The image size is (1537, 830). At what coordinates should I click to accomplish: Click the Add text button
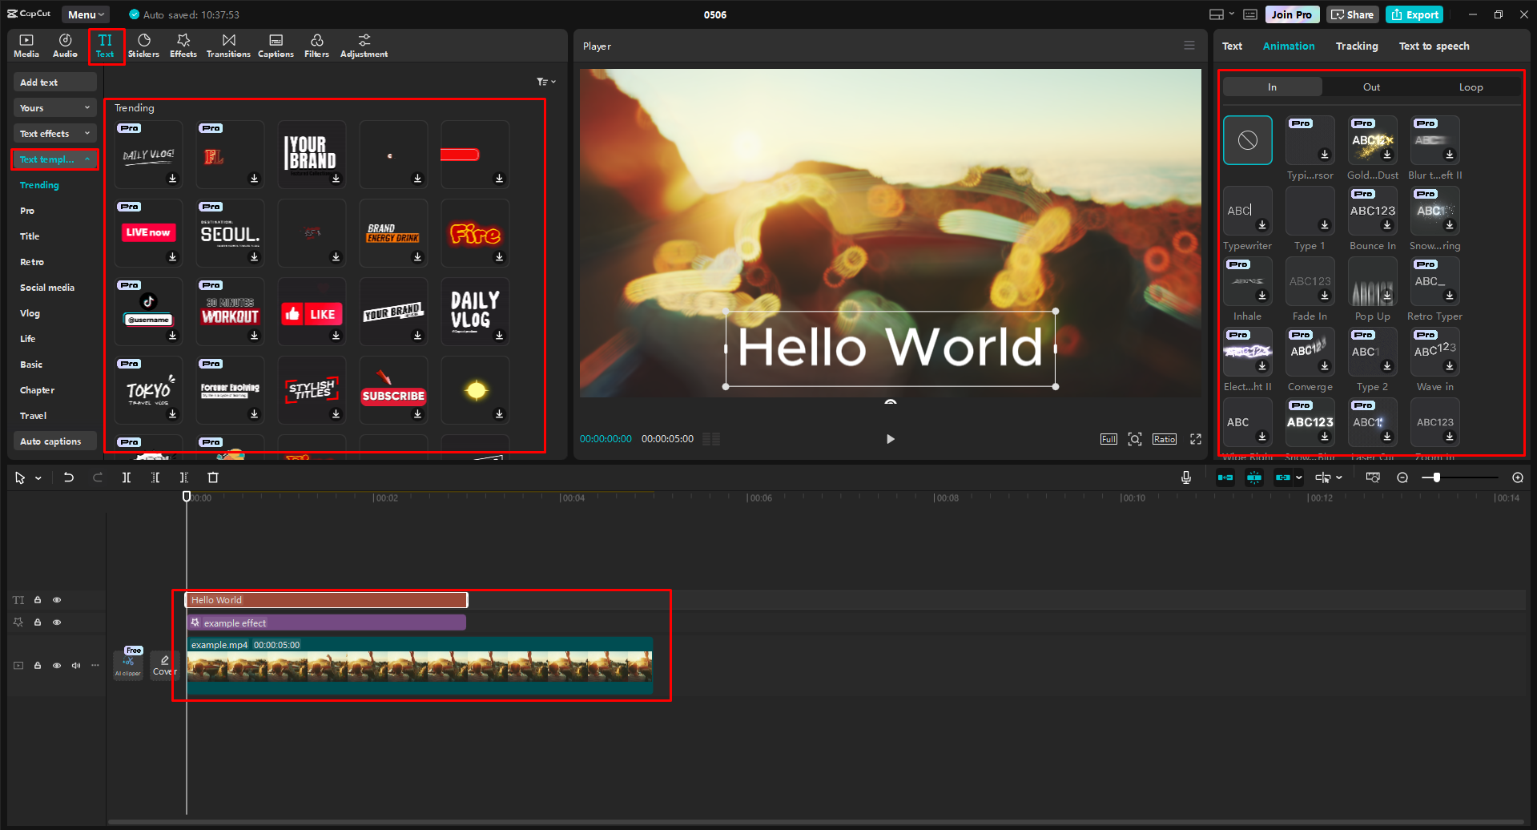point(54,83)
